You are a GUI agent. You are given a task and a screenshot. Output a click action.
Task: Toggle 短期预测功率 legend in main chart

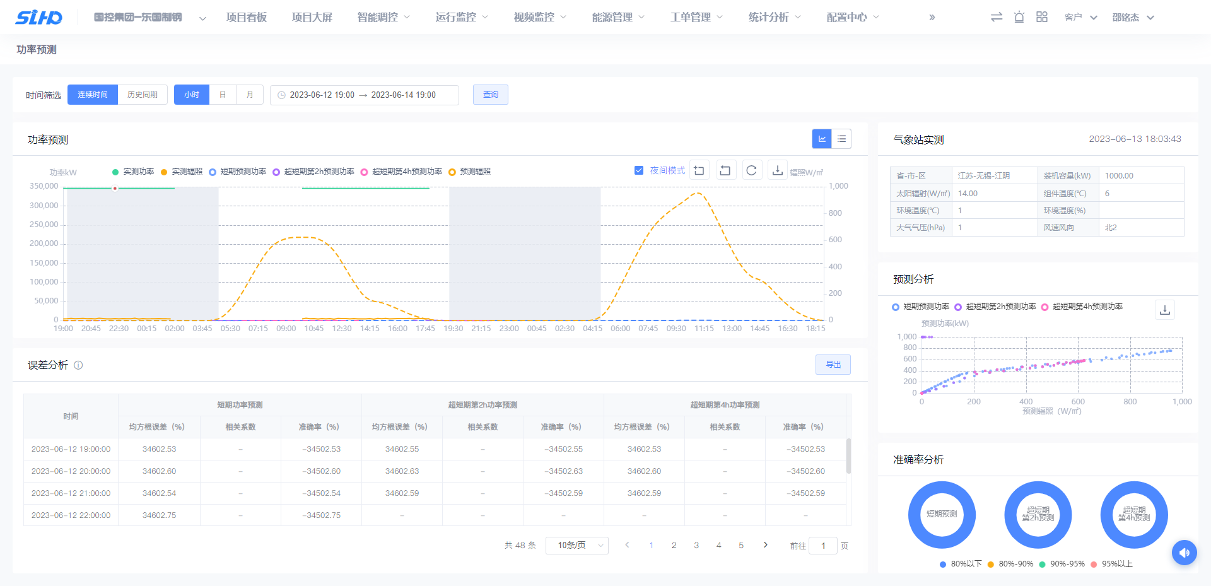pyautogui.click(x=238, y=172)
